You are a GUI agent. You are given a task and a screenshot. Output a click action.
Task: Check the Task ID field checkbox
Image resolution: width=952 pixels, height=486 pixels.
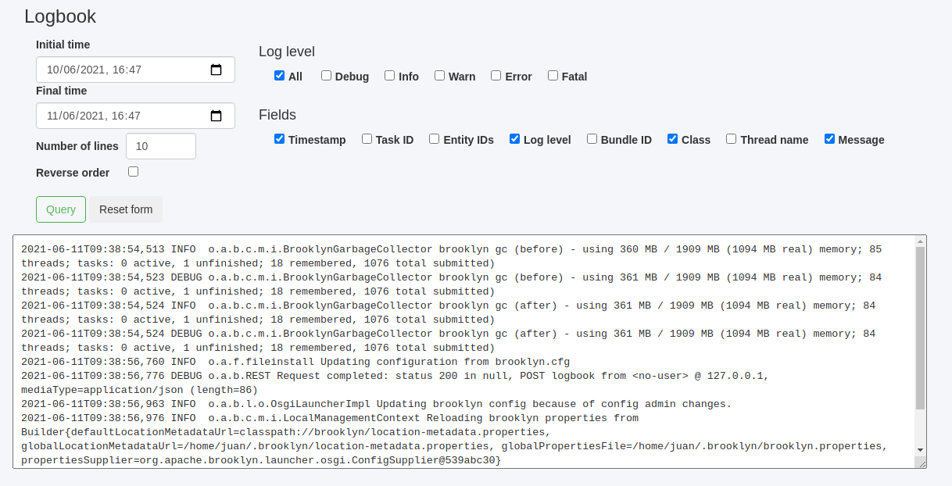click(x=367, y=139)
